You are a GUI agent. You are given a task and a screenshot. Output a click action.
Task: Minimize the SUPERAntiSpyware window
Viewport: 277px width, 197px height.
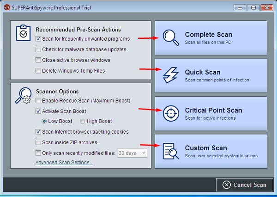(240, 8)
